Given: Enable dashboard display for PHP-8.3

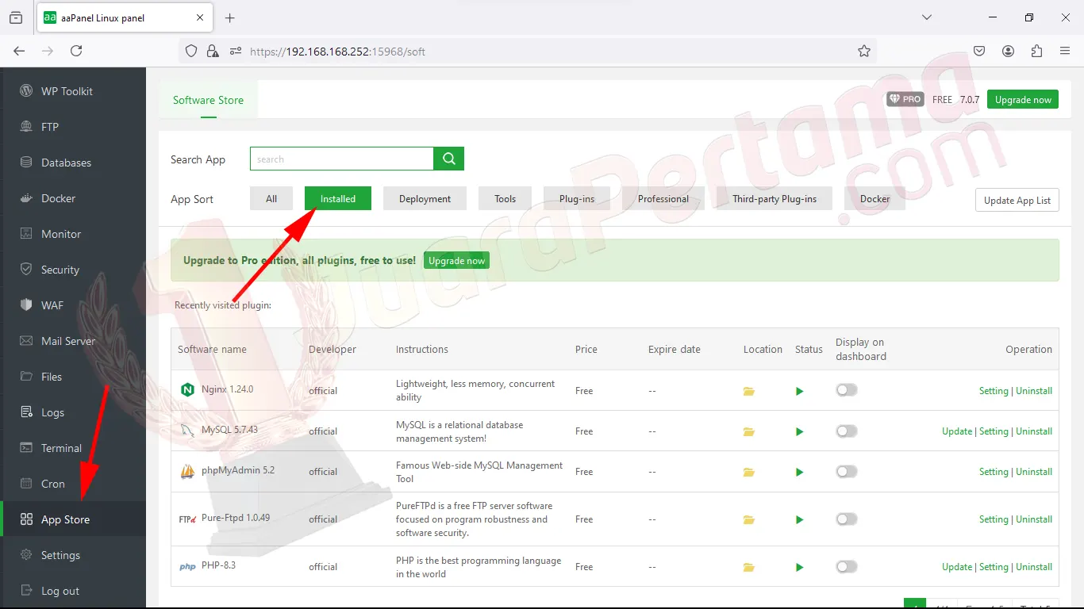Looking at the screenshot, I should click(x=846, y=566).
